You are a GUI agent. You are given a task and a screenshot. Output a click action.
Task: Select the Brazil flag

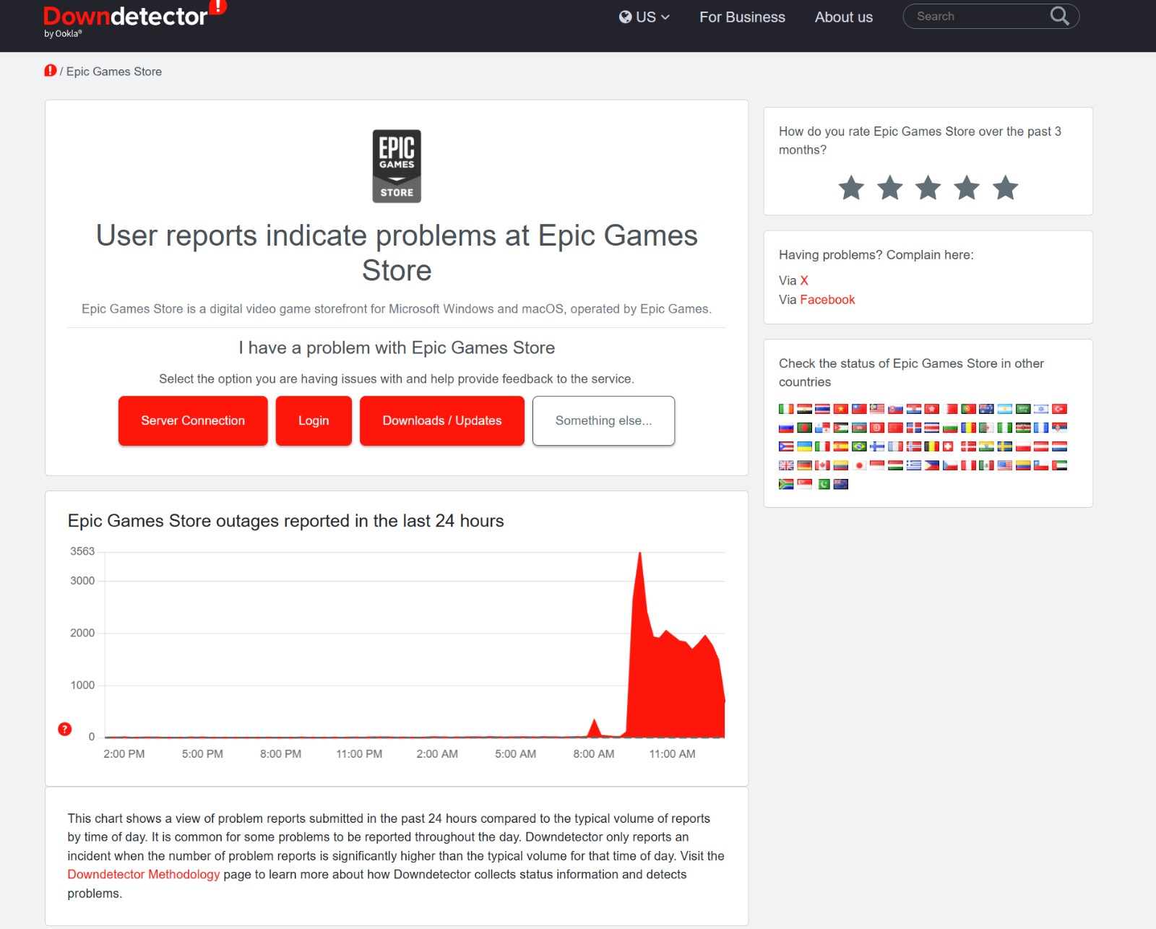pos(859,446)
